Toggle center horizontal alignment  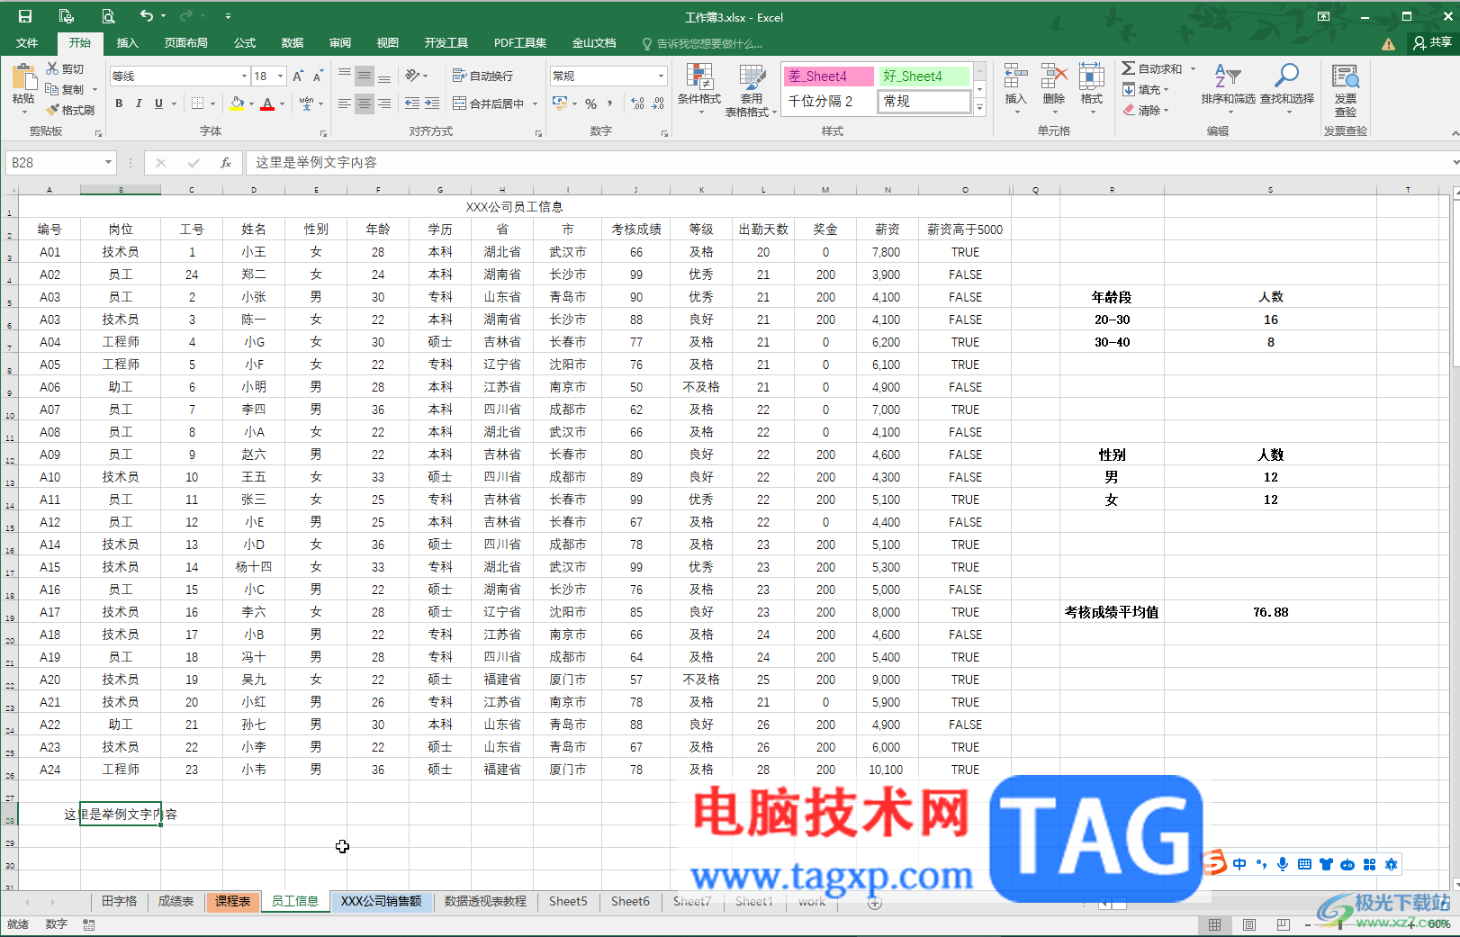click(x=365, y=104)
